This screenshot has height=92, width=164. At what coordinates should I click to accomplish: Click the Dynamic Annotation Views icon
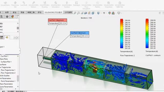pyautogui.click(x=89, y=13)
